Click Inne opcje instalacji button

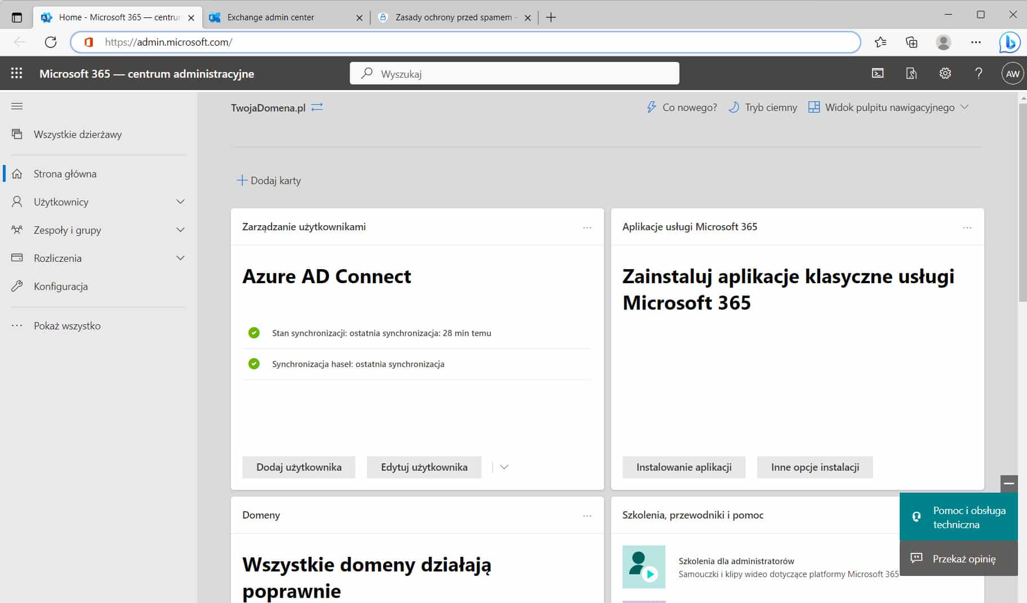coord(815,467)
